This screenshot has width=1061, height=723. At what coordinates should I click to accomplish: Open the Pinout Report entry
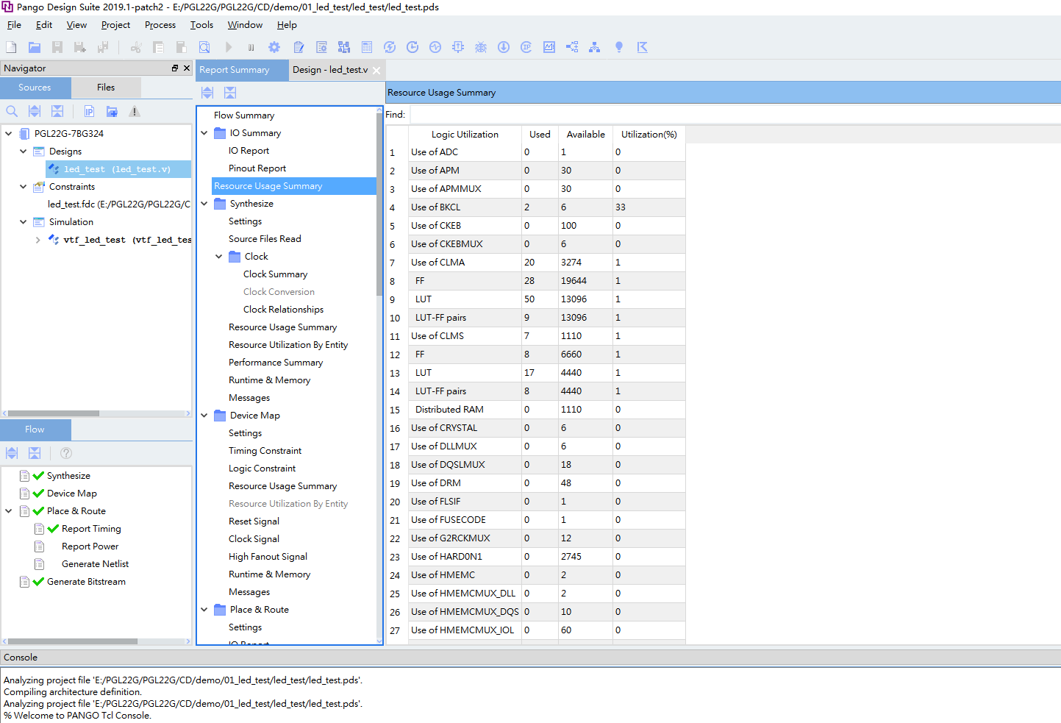point(257,168)
